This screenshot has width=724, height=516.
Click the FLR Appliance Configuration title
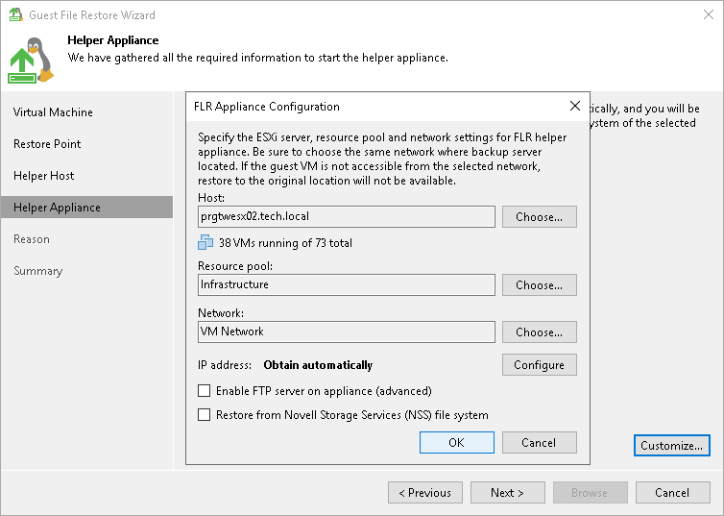click(266, 107)
